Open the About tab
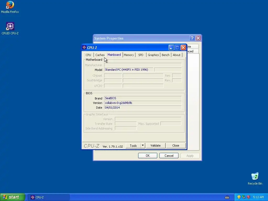This screenshot has width=268, height=201. (x=177, y=55)
